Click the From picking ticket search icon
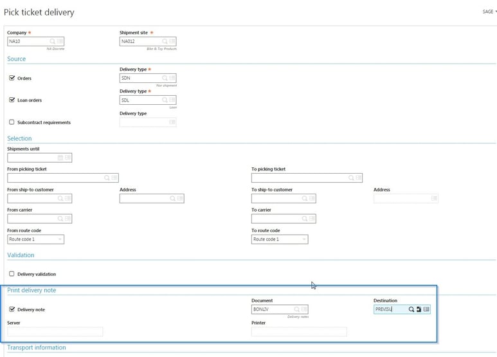 coord(107,178)
